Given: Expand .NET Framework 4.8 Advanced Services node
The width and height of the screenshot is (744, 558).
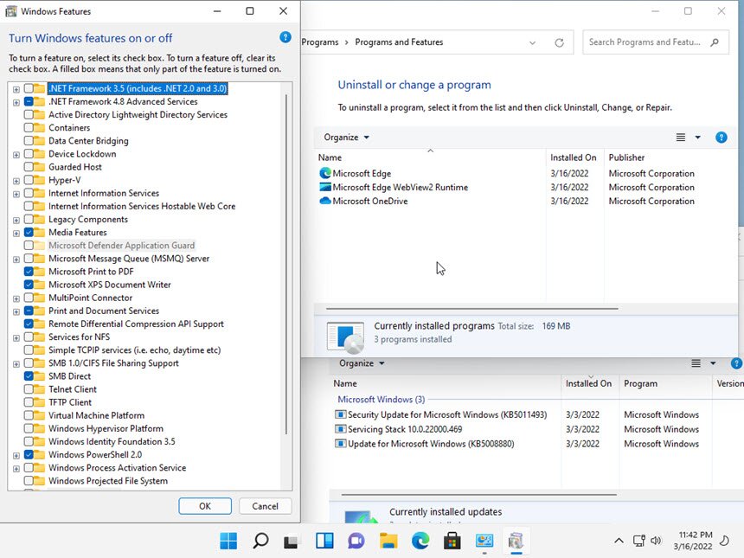Looking at the screenshot, I should (16, 102).
